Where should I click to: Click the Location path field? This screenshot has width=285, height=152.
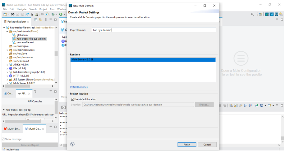[x=138, y=105]
